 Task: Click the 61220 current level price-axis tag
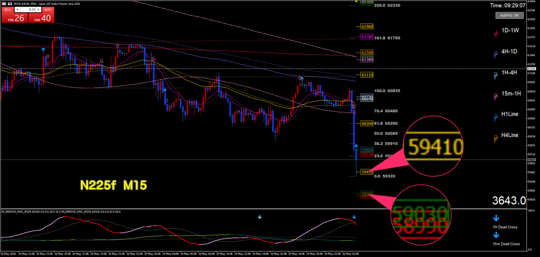(x=531, y=69)
